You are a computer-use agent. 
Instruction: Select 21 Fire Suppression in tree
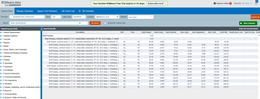10,80
